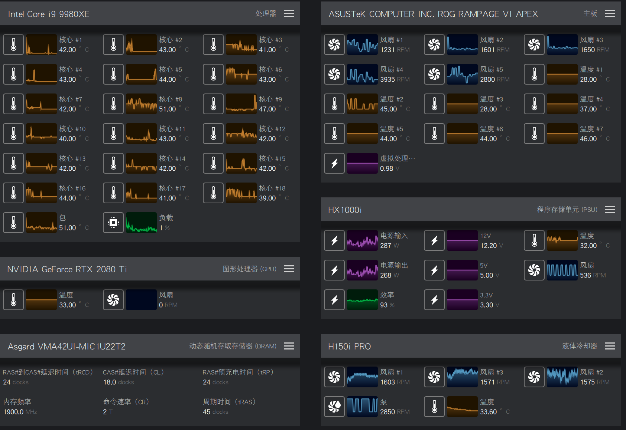Open the ROG RAMPAGE VI APEX panel menu
Screen dimensions: 626x430
coord(610,14)
